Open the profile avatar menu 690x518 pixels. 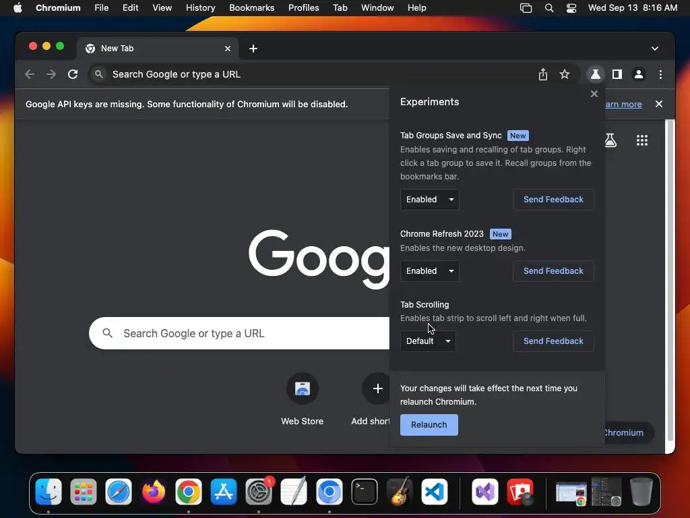point(639,74)
